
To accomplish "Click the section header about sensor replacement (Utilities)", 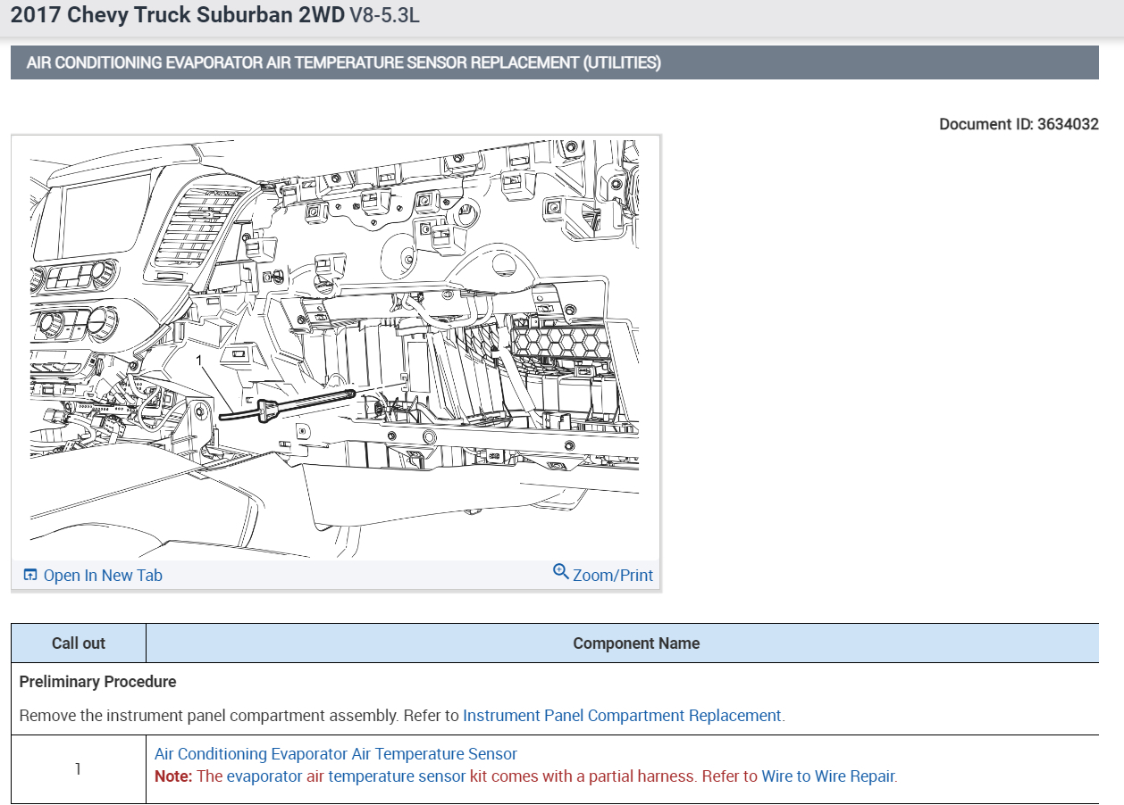I will (x=555, y=62).
